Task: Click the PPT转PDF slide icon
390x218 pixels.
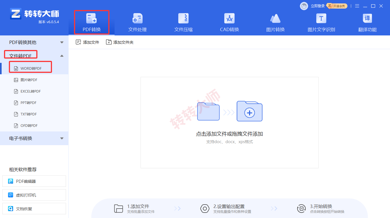Action: point(16,103)
